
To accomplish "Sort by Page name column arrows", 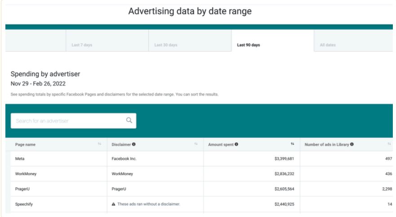I will click(x=99, y=144).
